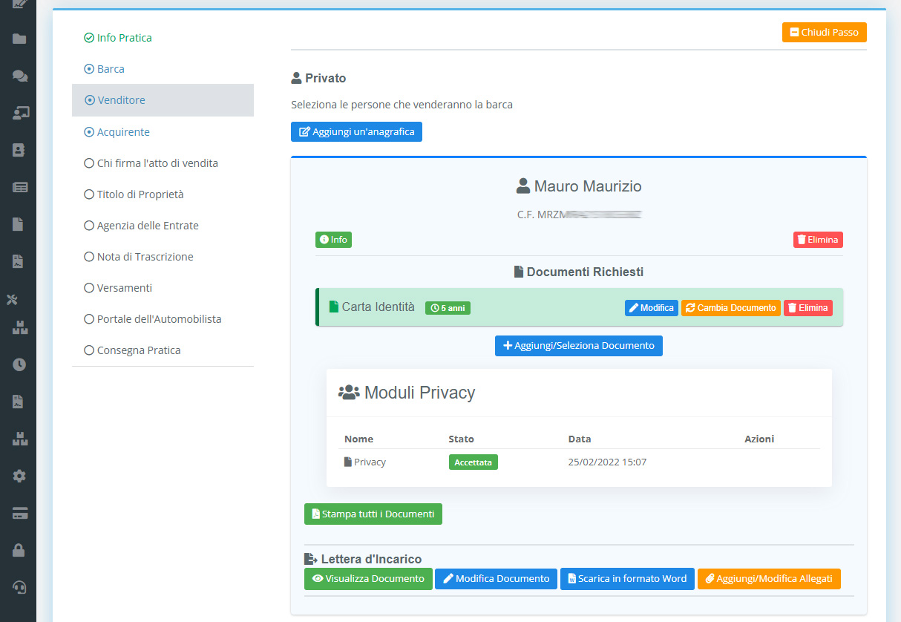Click the boxes icon directly below the wrench

pyautogui.click(x=20, y=327)
